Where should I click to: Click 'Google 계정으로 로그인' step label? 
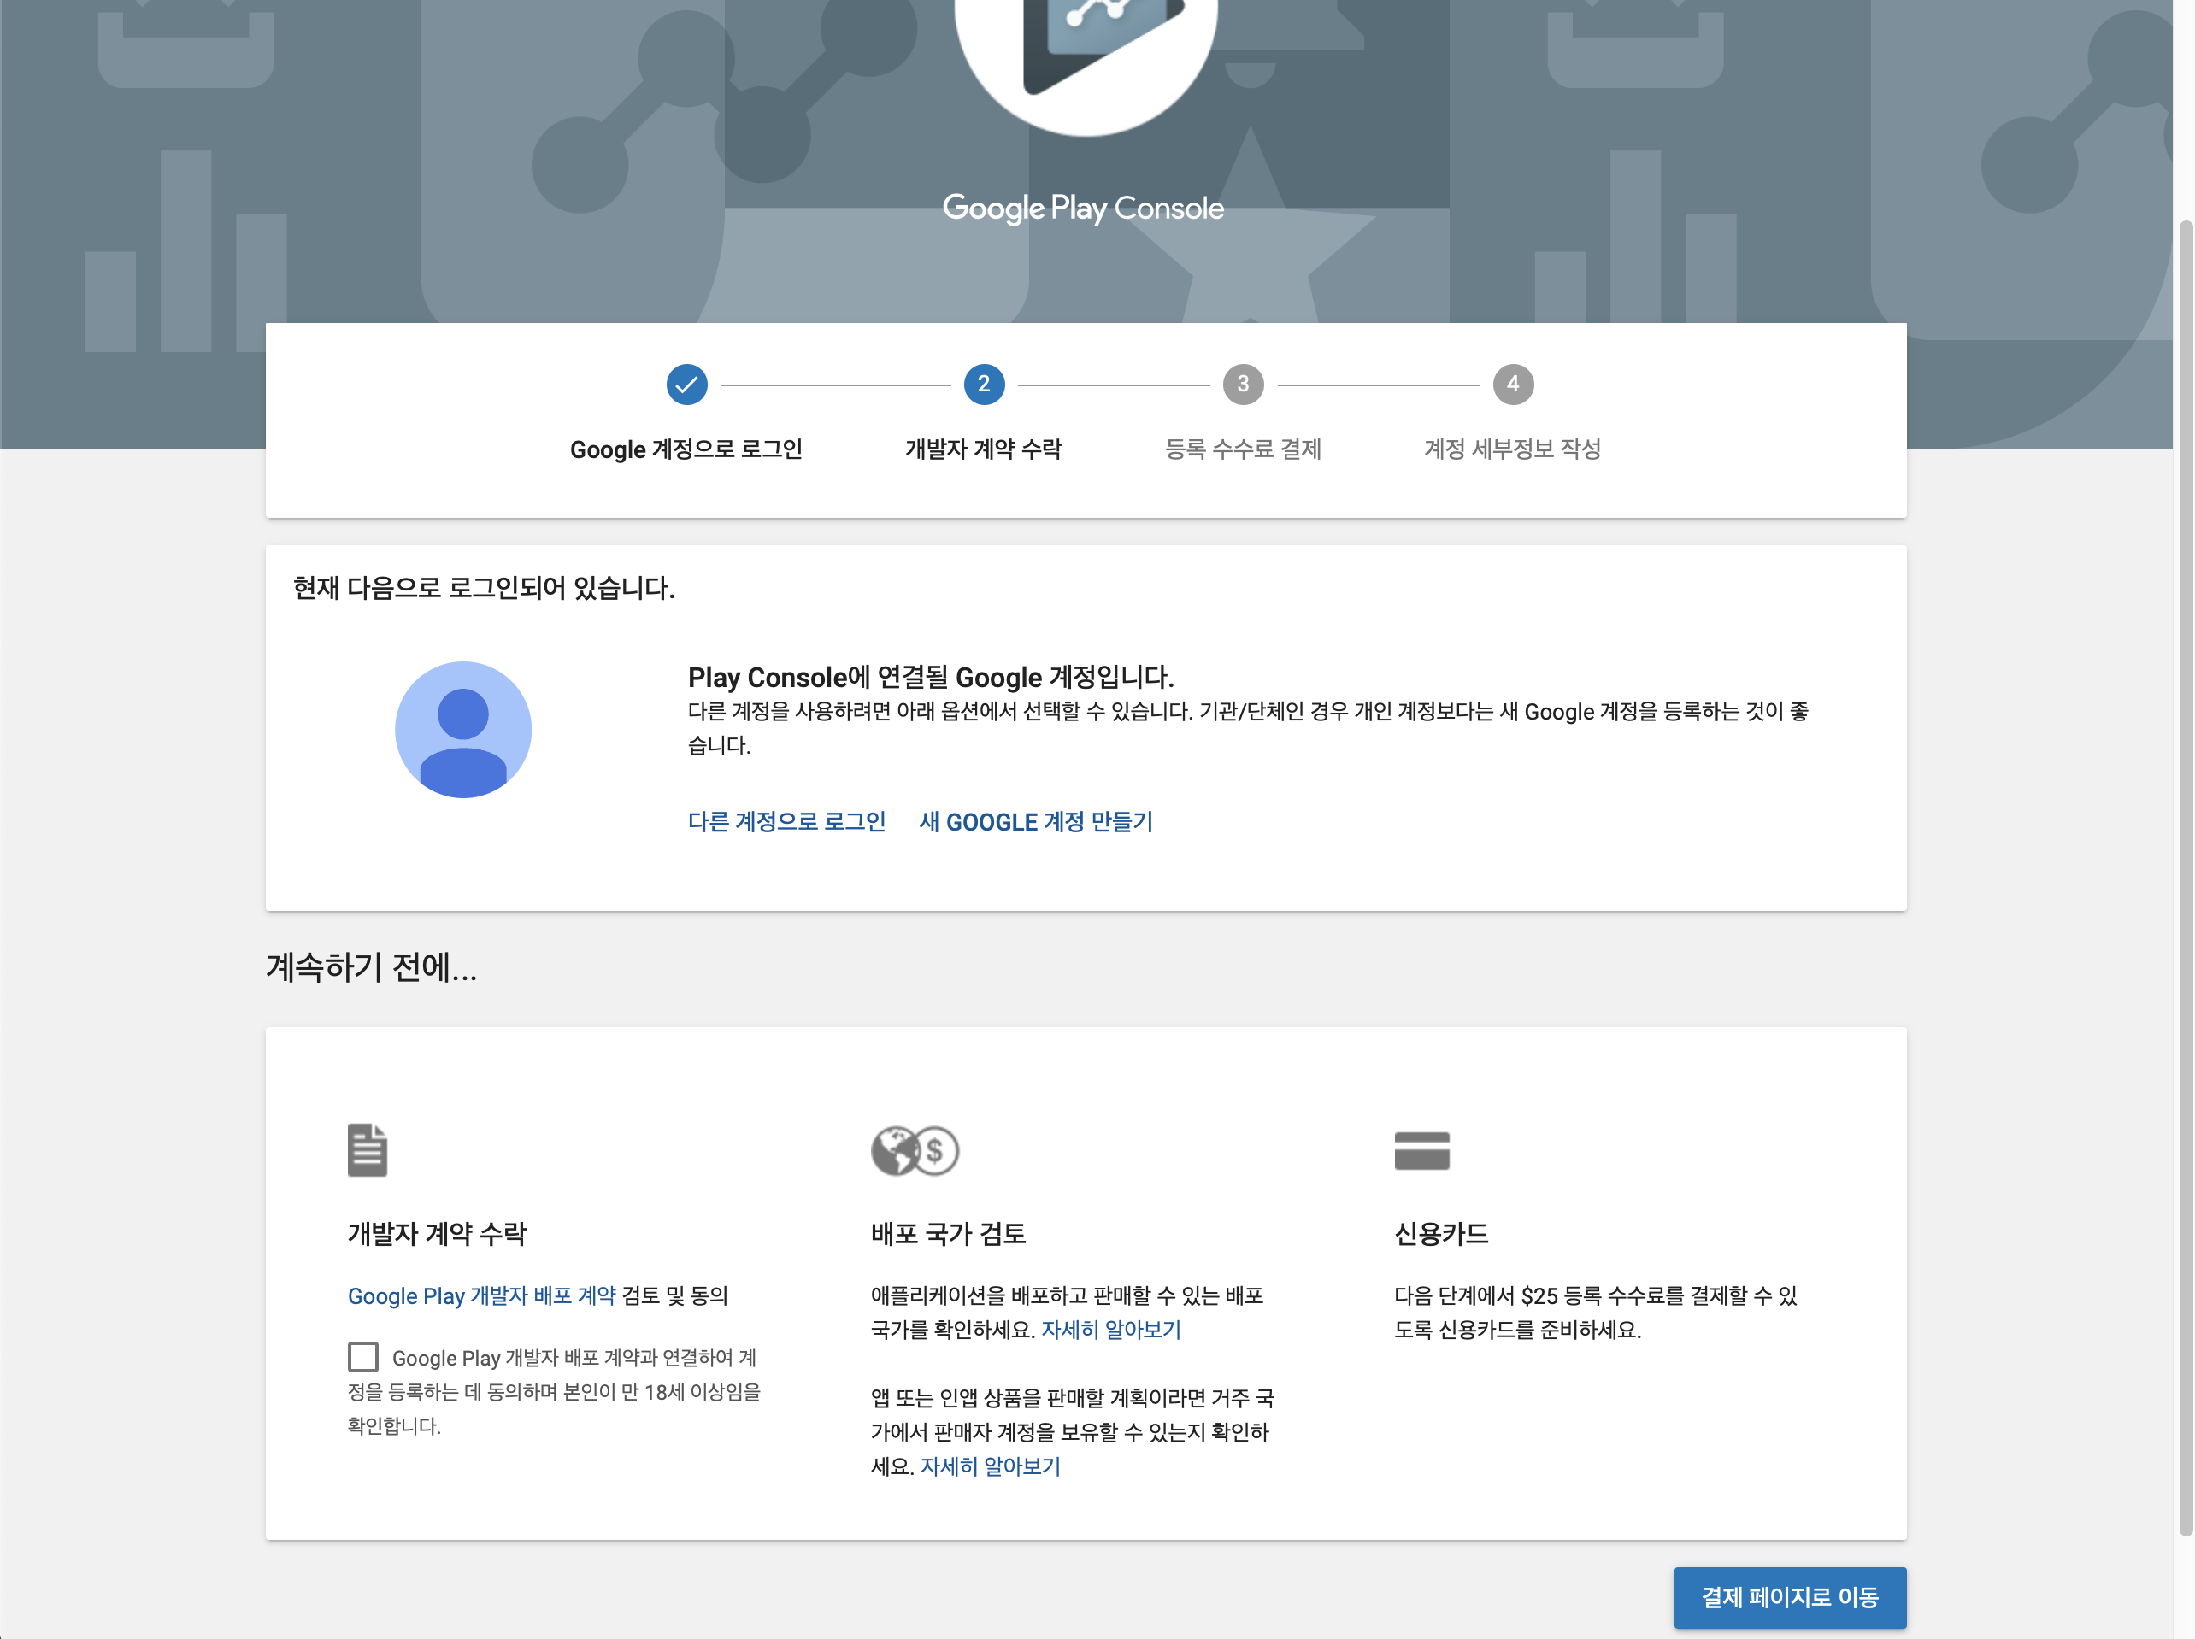click(x=686, y=449)
